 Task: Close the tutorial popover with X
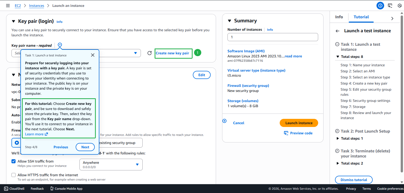93,55
